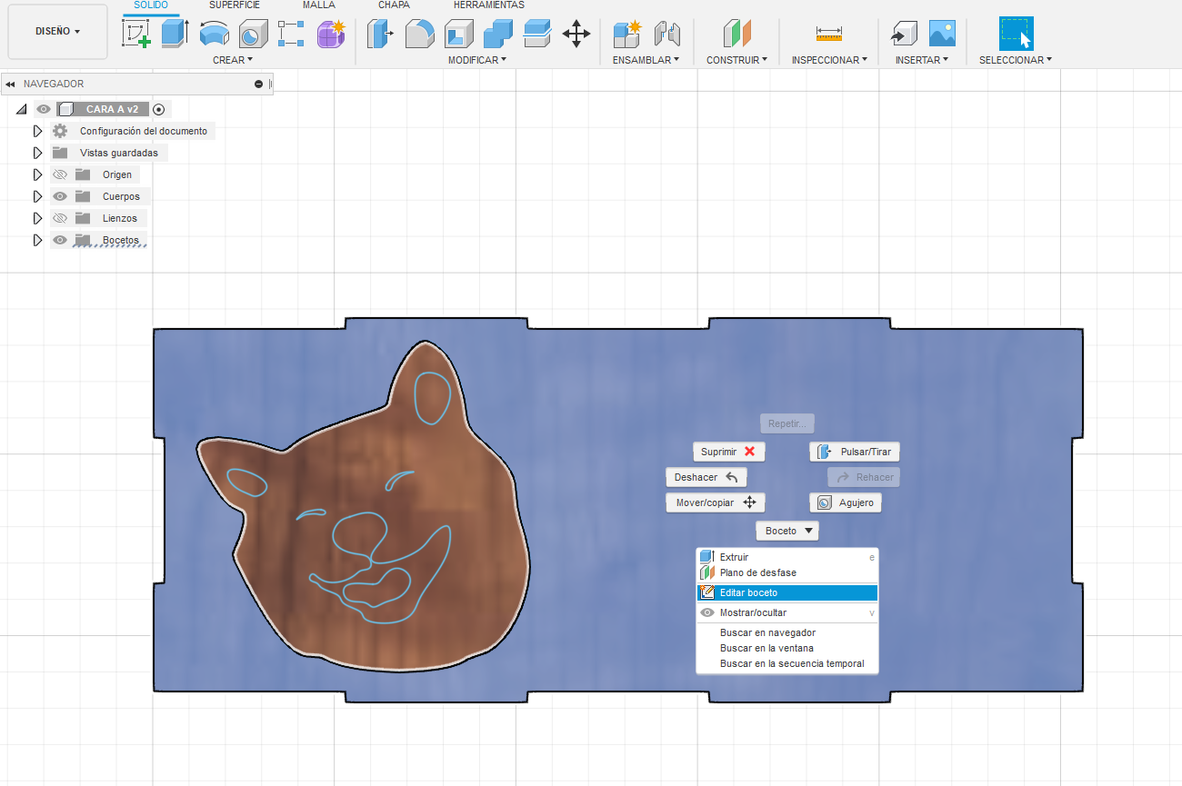This screenshot has width=1182, height=786.
Task: Open the INSPECCIONAR dropdown menu
Action: (829, 60)
